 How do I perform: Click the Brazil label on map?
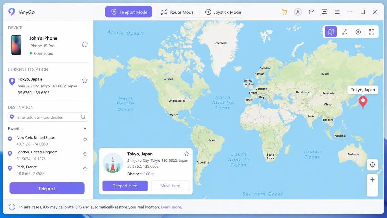coord(212,140)
